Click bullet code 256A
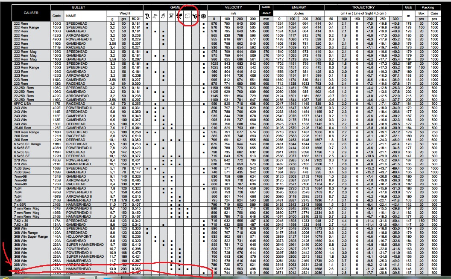The image size is (451, 279). pyautogui.click(x=57, y=261)
